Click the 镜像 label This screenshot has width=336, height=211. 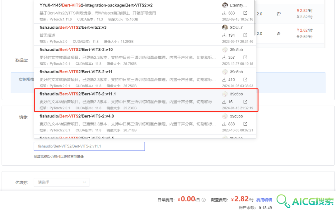click(24, 117)
